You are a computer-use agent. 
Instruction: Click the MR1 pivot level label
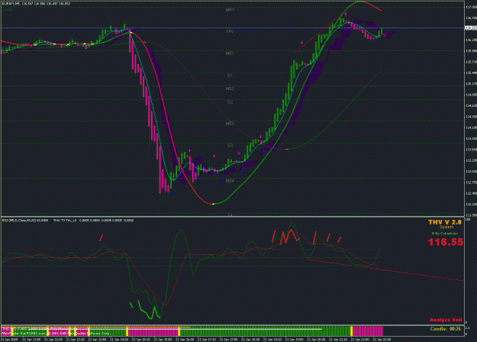click(x=230, y=10)
